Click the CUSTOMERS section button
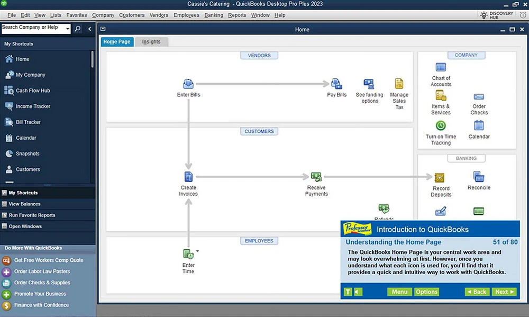Screen dimensions: 529x317 pyautogui.click(x=259, y=131)
